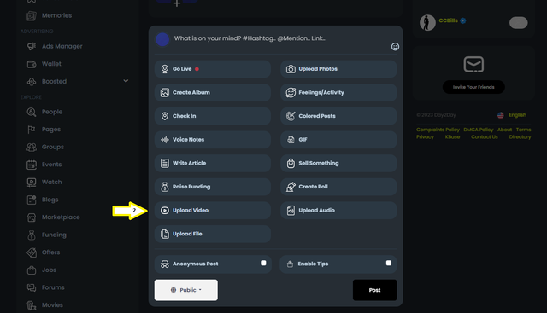Screen dimensions: 547x313
Task: Click the Ads Manager megaphone icon
Action: pos(32,46)
